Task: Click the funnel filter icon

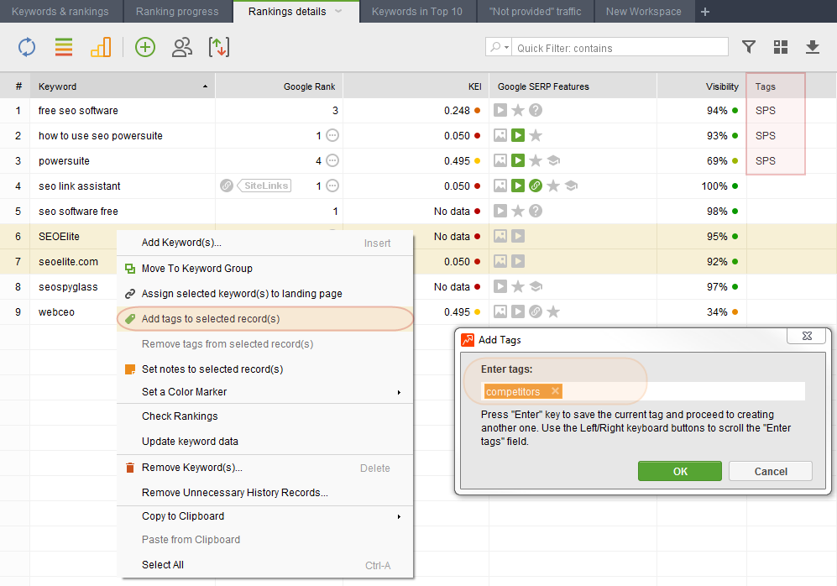Action: coord(749,47)
